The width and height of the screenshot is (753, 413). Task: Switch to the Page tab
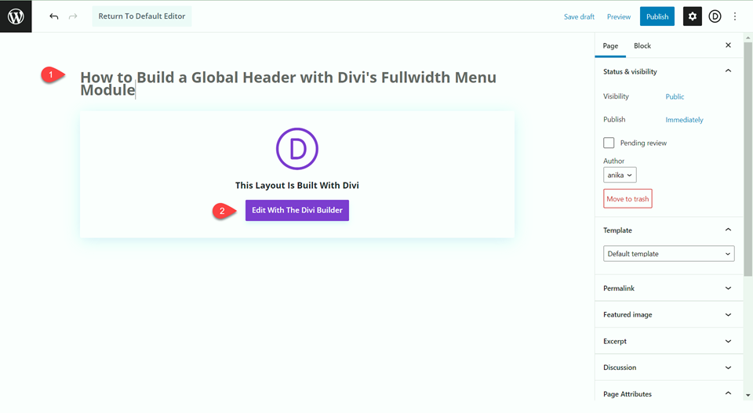point(610,45)
